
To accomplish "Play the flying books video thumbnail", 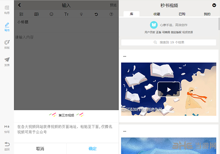I will click(169, 89).
